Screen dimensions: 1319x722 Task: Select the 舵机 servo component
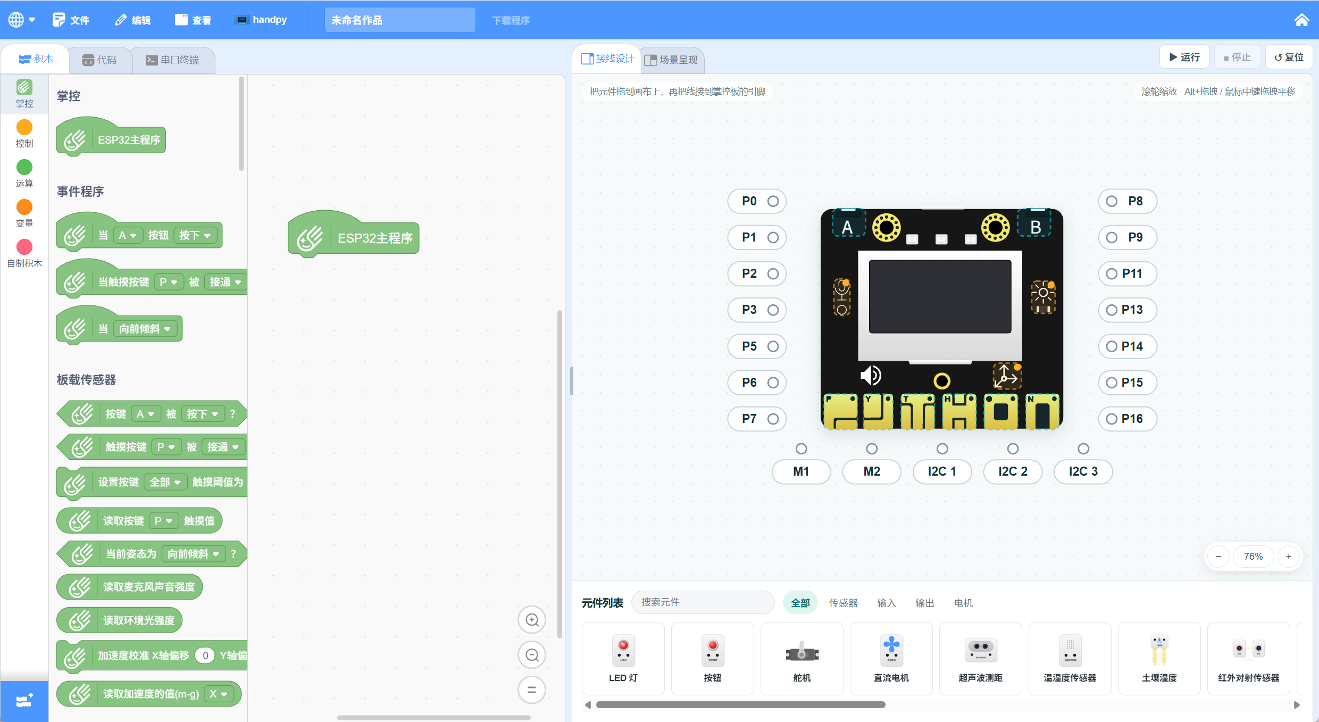click(x=802, y=659)
